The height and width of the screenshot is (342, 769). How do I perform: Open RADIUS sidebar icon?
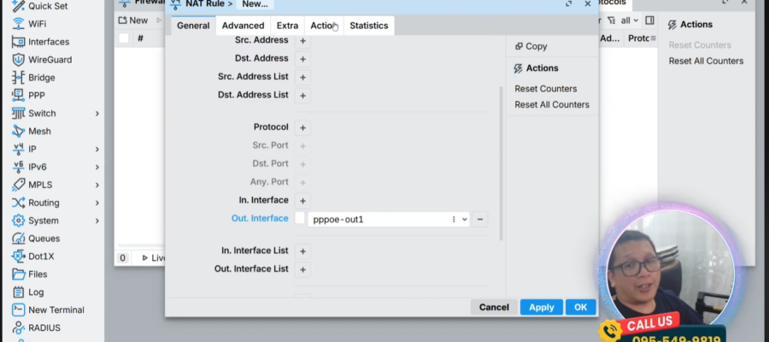point(18,327)
